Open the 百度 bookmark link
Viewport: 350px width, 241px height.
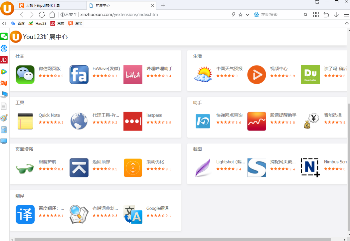coord(18,24)
